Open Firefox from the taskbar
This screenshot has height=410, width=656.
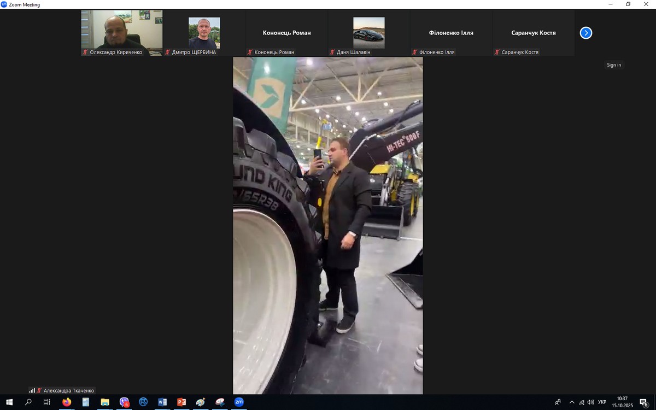pos(67,402)
